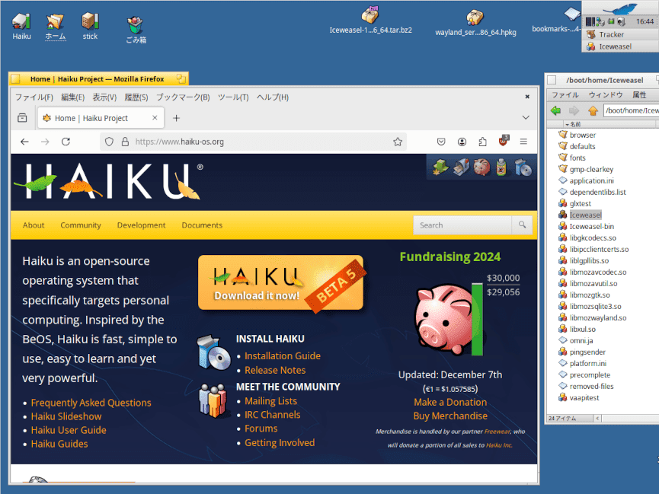
Task: Tracker window: click up-folder arrow
Action: click(593, 110)
